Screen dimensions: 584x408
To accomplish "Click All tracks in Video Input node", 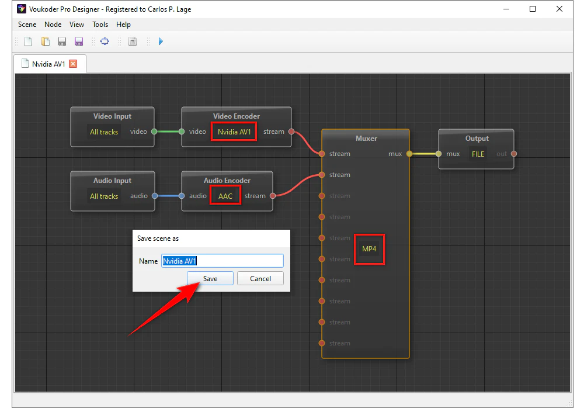I will [104, 132].
